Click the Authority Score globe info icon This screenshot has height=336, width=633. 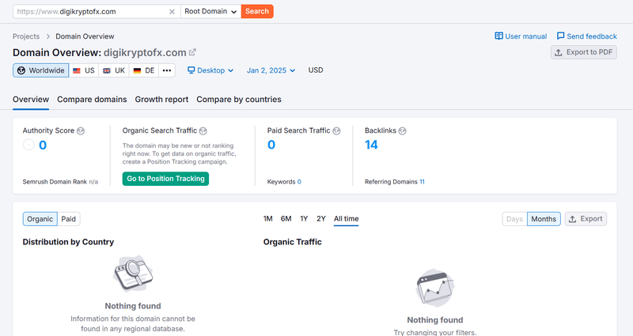point(81,130)
